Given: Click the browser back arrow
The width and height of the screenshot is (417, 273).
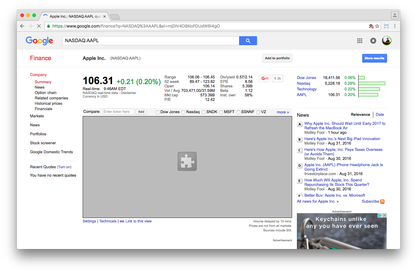Looking at the screenshot, I should tap(22, 26).
